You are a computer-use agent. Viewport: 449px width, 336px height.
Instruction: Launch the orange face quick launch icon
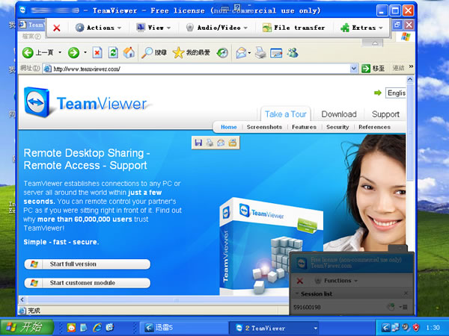tap(71, 328)
